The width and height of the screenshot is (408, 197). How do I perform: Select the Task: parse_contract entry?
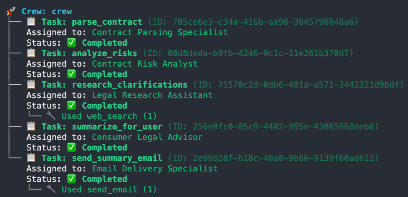(x=92, y=22)
